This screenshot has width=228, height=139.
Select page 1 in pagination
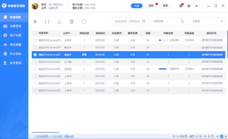click(222, 136)
